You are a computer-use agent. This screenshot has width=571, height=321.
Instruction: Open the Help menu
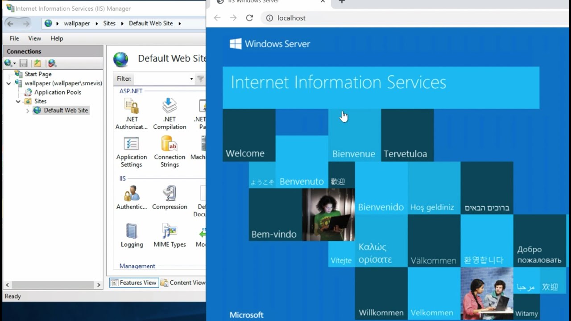coord(57,38)
